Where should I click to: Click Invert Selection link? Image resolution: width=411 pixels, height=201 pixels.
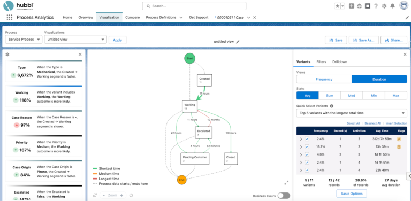point(397,123)
